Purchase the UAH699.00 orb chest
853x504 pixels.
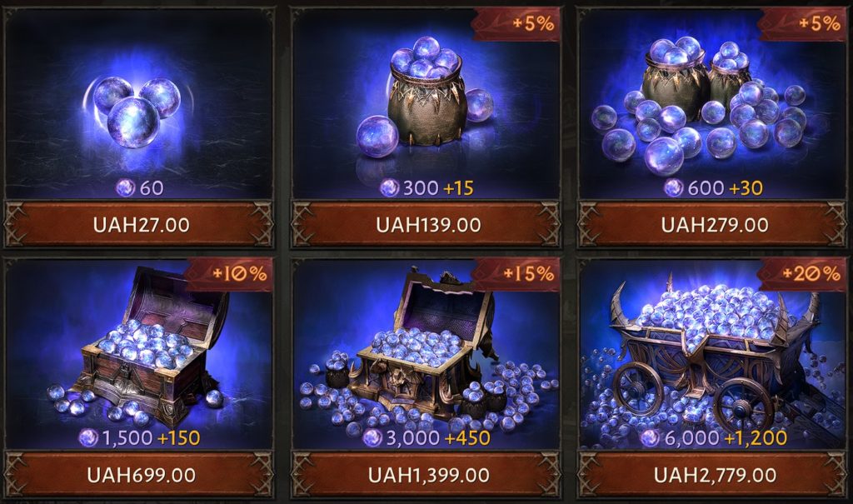pos(139,475)
